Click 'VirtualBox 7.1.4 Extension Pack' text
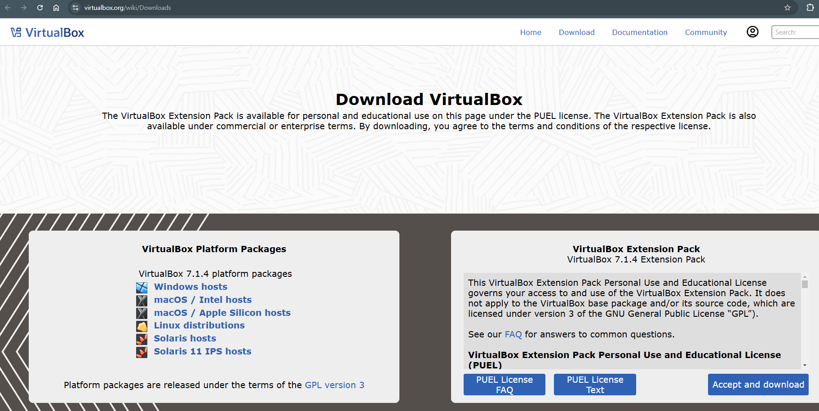Viewport: 819px width, 411px height. coord(636,259)
